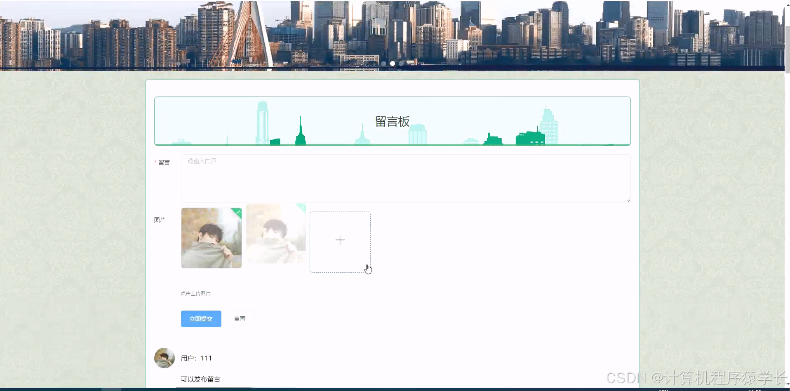Click the avatar icon of user 111

pos(165,358)
